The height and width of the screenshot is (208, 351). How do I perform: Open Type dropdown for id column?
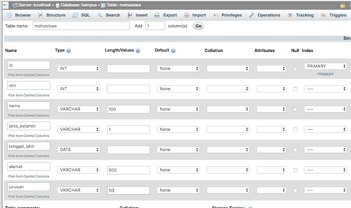click(78, 68)
